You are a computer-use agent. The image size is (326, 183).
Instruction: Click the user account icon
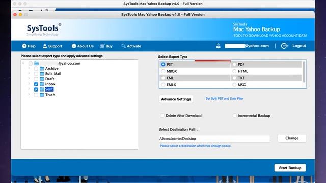pyautogui.click(x=218, y=46)
